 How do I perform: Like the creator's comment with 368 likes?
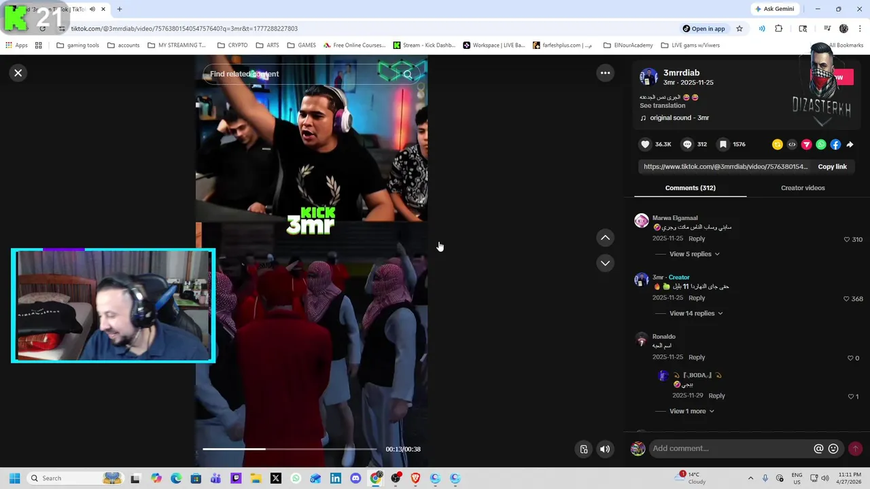tap(847, 298)
